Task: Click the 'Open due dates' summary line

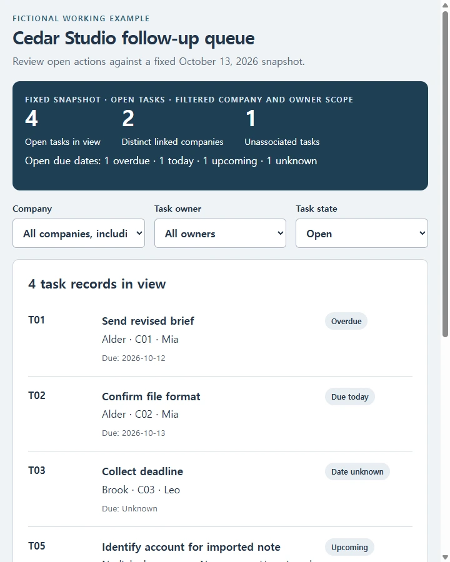Action: coord(171,161)
